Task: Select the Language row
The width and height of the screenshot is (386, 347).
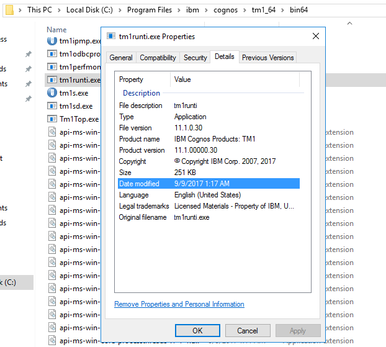Action: pyautogui.click(x=209, y=195)
